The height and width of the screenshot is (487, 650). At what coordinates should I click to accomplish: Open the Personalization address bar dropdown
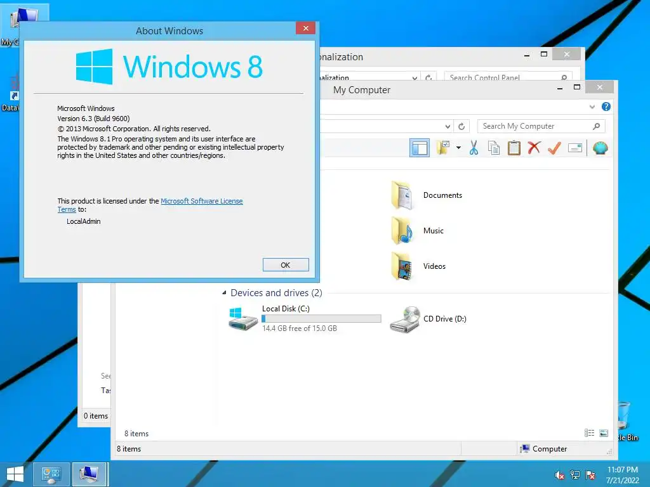tap(415, 77)
